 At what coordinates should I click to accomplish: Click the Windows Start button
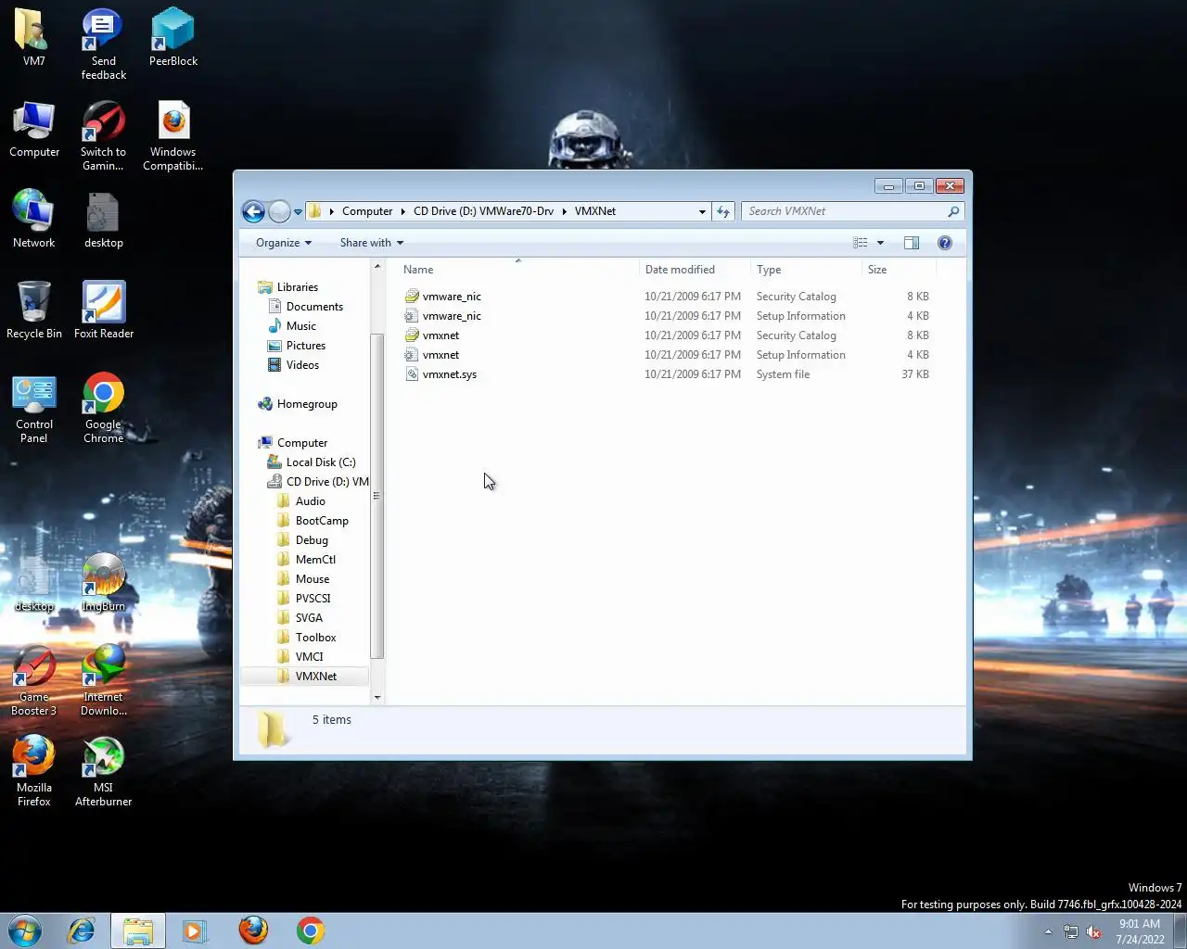click(x=25, y=930)
